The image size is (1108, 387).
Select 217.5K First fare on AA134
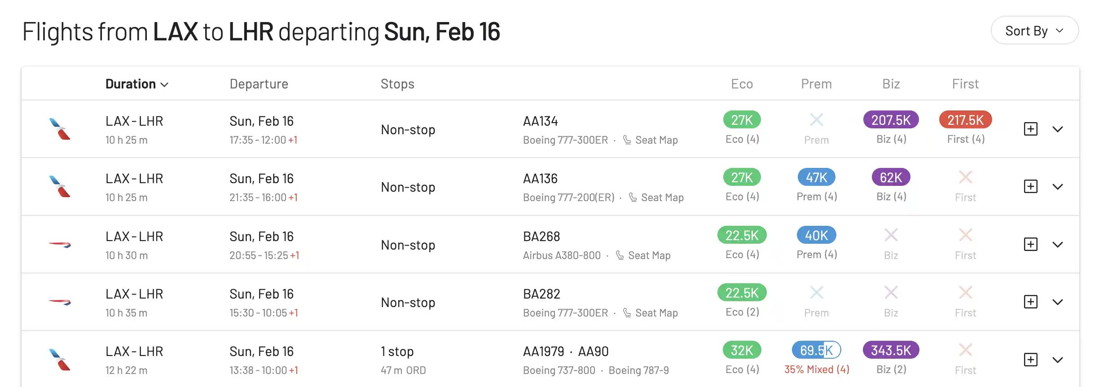point(965,120)
